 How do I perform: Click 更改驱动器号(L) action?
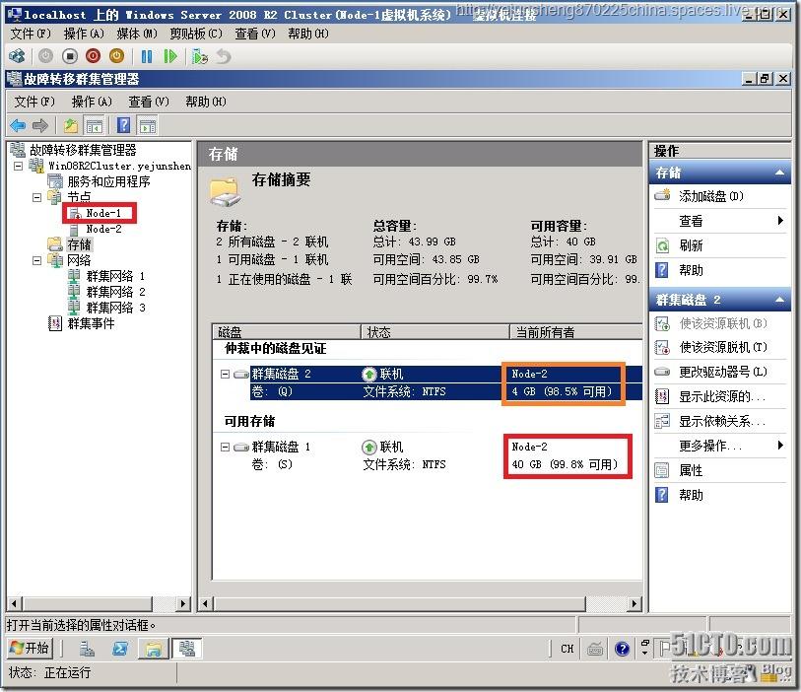723,372
